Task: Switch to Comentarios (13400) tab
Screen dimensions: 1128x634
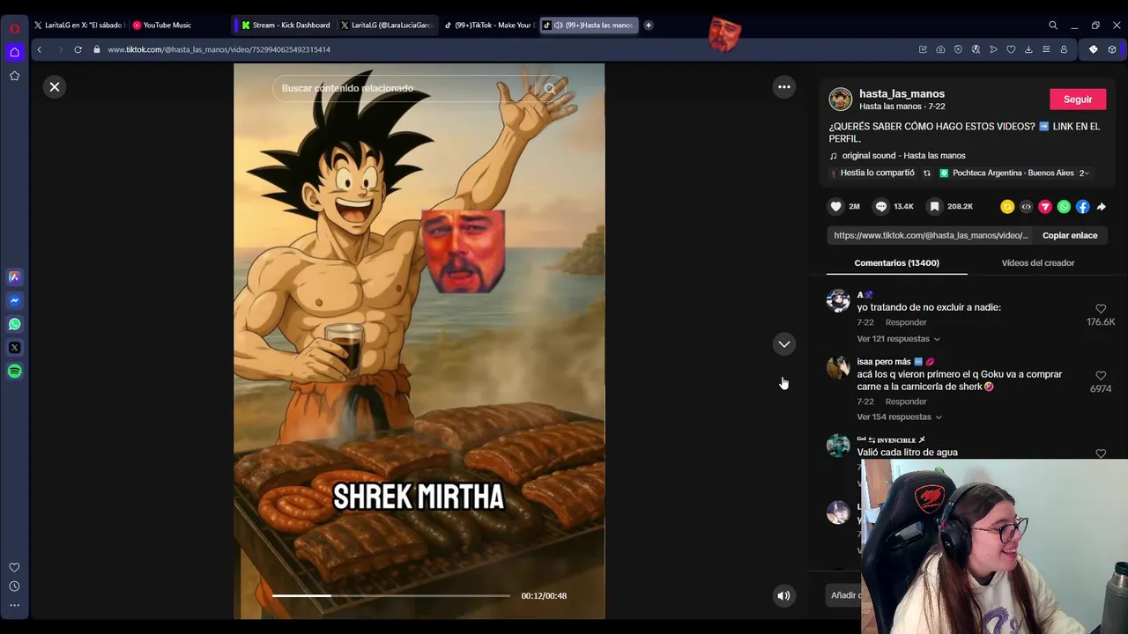Action: (896, 262)
